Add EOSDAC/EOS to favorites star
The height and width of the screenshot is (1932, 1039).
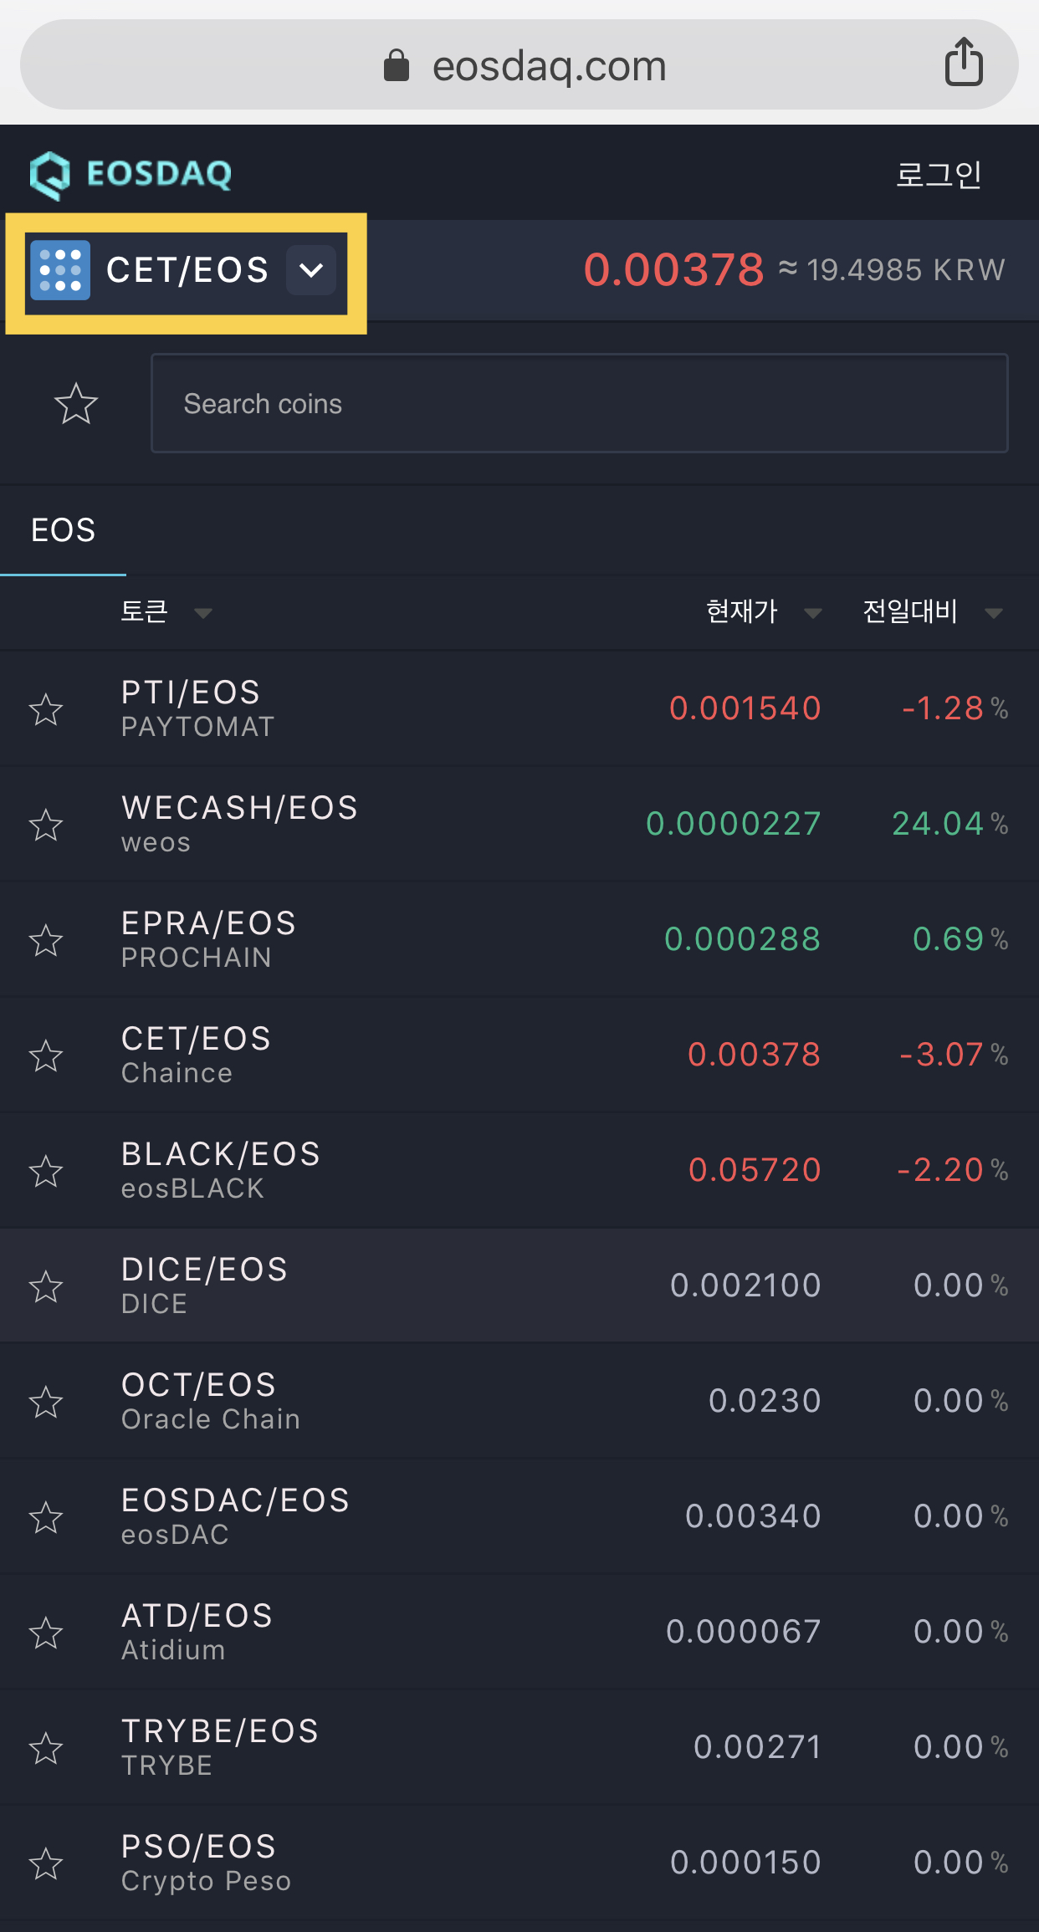click(x=46, y=1517)
